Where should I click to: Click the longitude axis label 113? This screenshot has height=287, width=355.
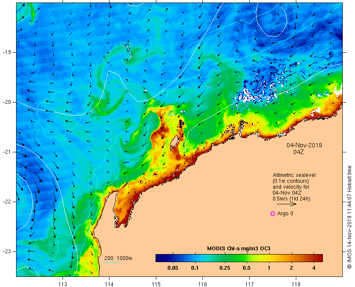pos(63,284)
